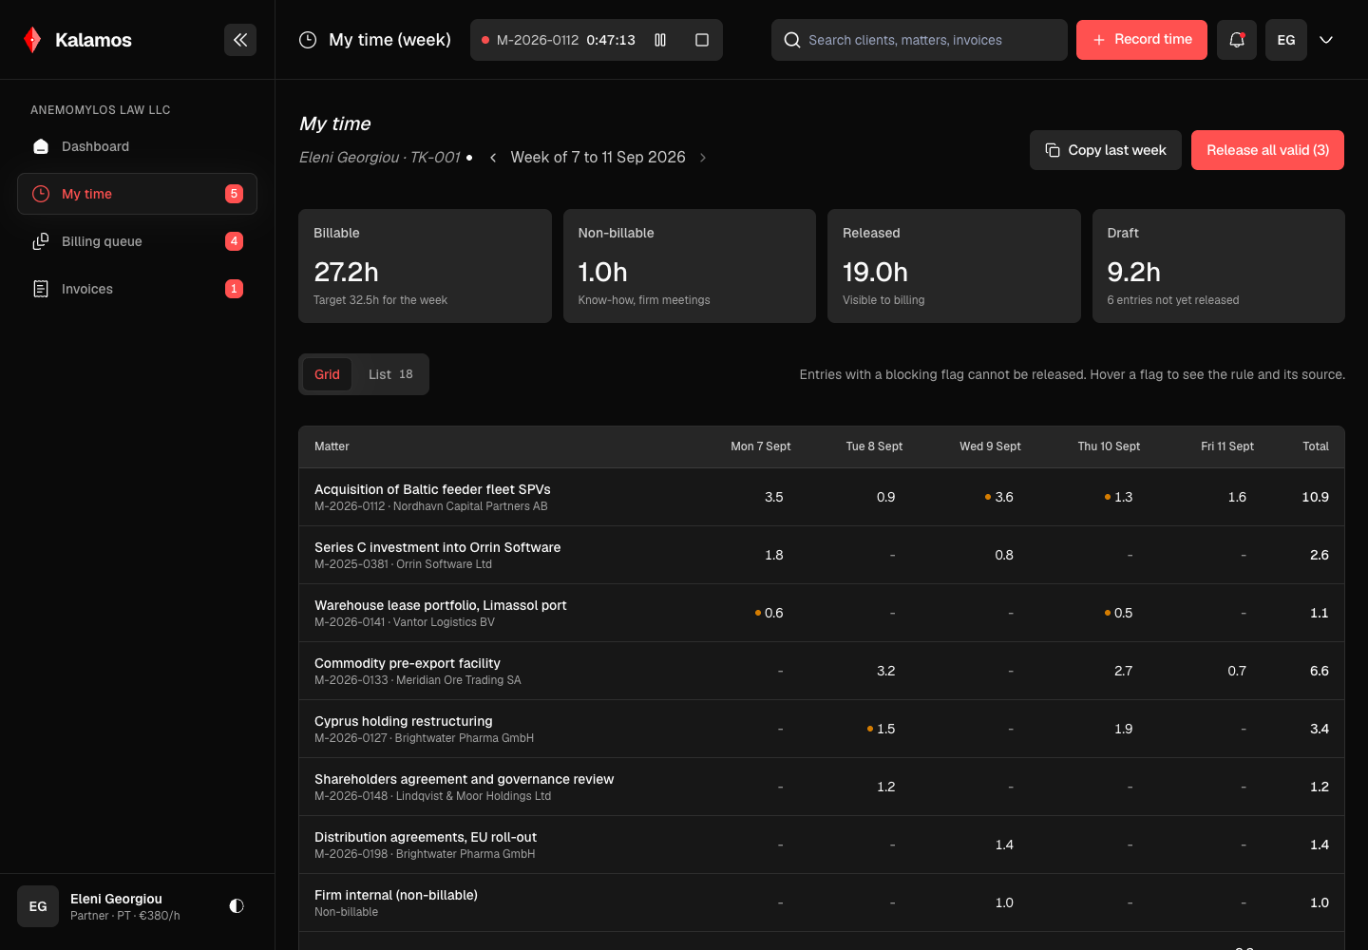The height and width of the screenshot is (950, 1368).
Task: Click the Invoices badge showing 1
Action: point(234,289)
